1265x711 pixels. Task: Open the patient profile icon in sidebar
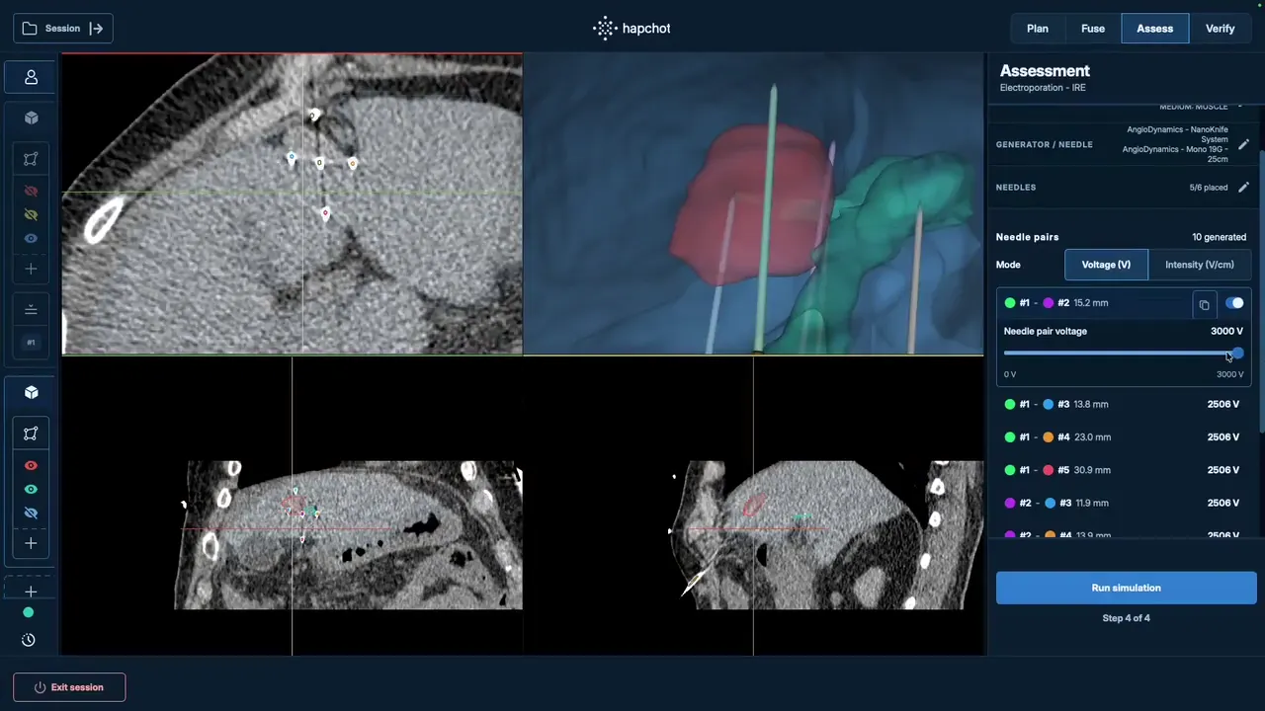31,77
